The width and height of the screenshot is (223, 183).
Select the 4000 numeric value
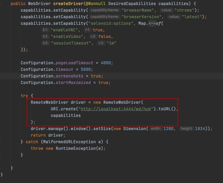(106, 63)
